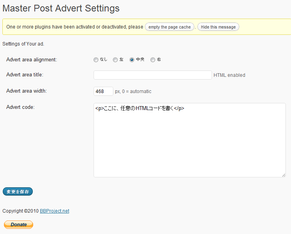Image resolution: width=291 pixels, height=234 pixels.
Task: Select the なし alignment radio button
Action: 96,60
